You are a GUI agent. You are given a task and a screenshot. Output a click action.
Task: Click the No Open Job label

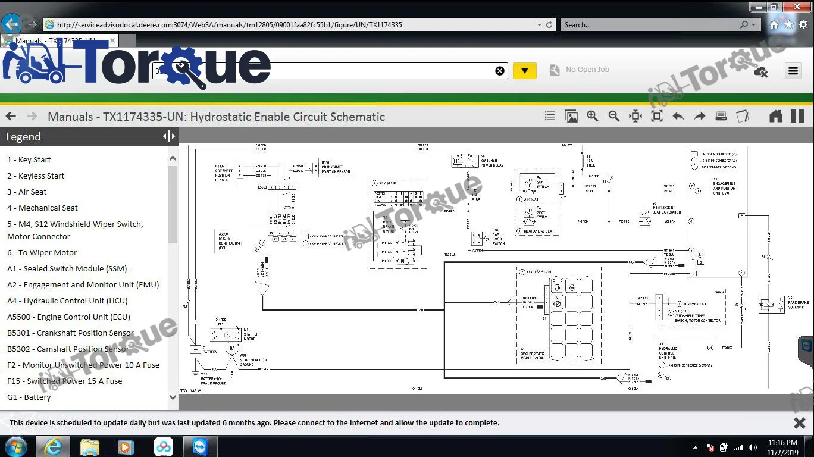pos(587,70)
